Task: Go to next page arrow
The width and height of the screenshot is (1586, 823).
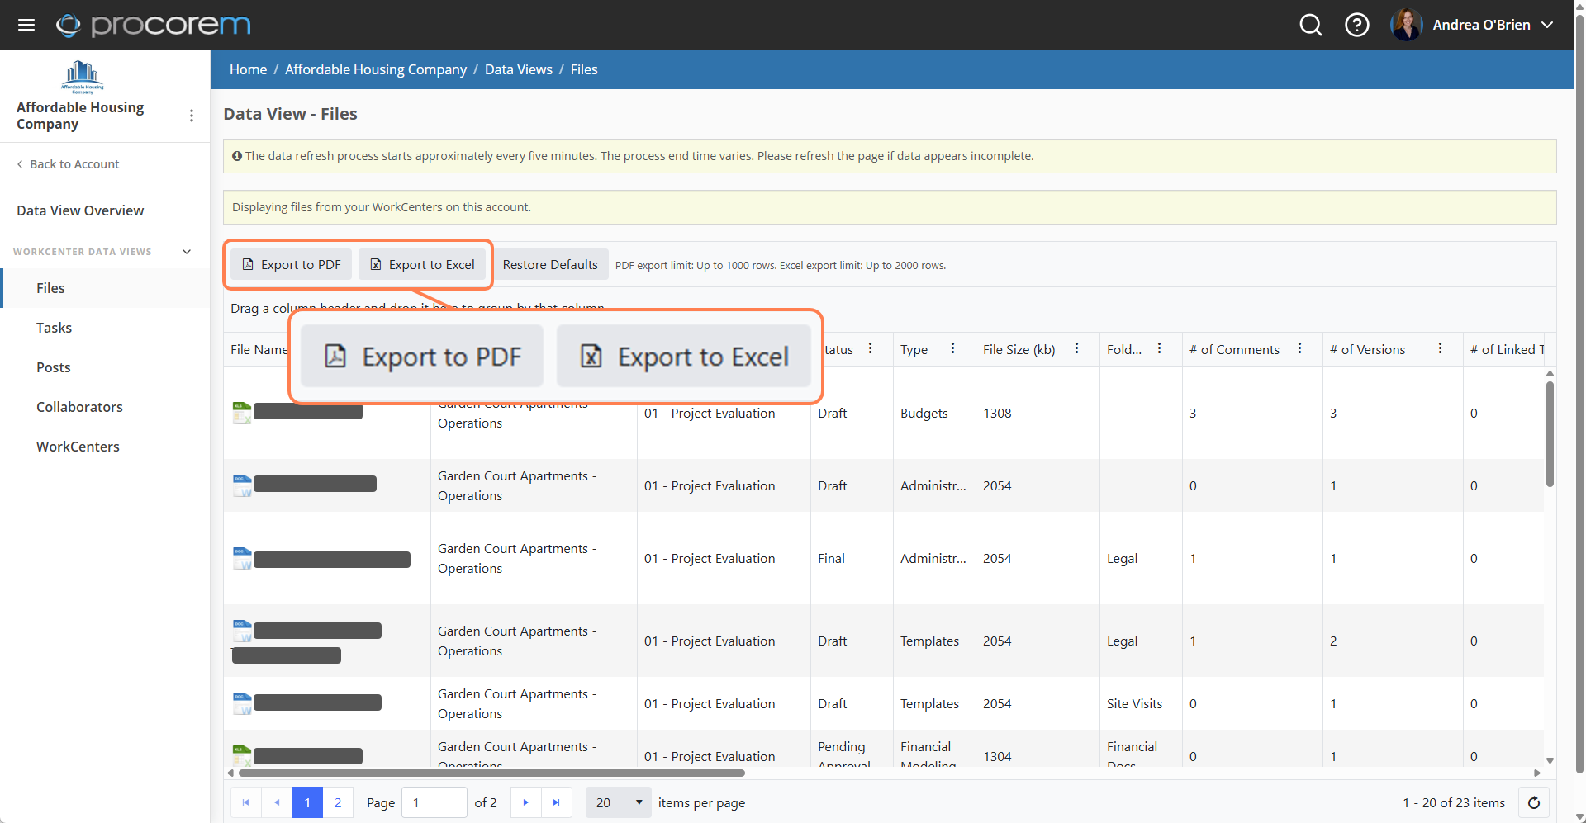Action: (x=525, y=802)
